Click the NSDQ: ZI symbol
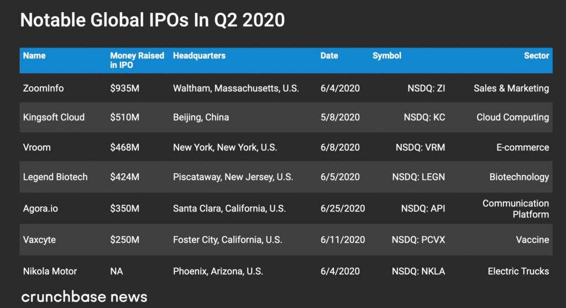 coord(426,88)
